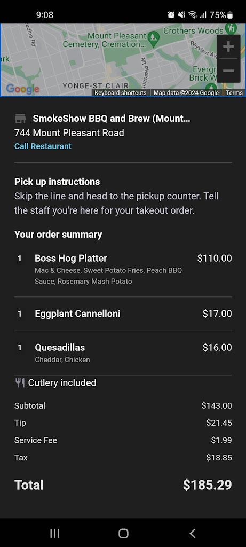Tap Map data ©2024 Google attribution
246x547 pixels.
point(186,93)
